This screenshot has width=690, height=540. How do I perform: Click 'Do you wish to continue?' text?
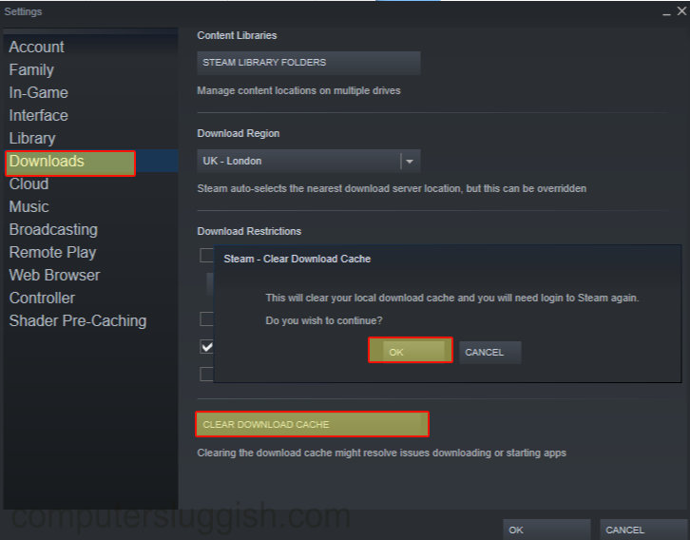(324, 320)
